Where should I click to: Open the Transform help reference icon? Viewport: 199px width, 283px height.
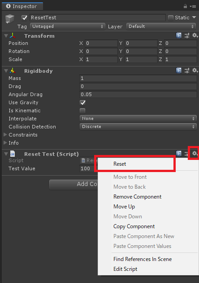click(178, 35)
